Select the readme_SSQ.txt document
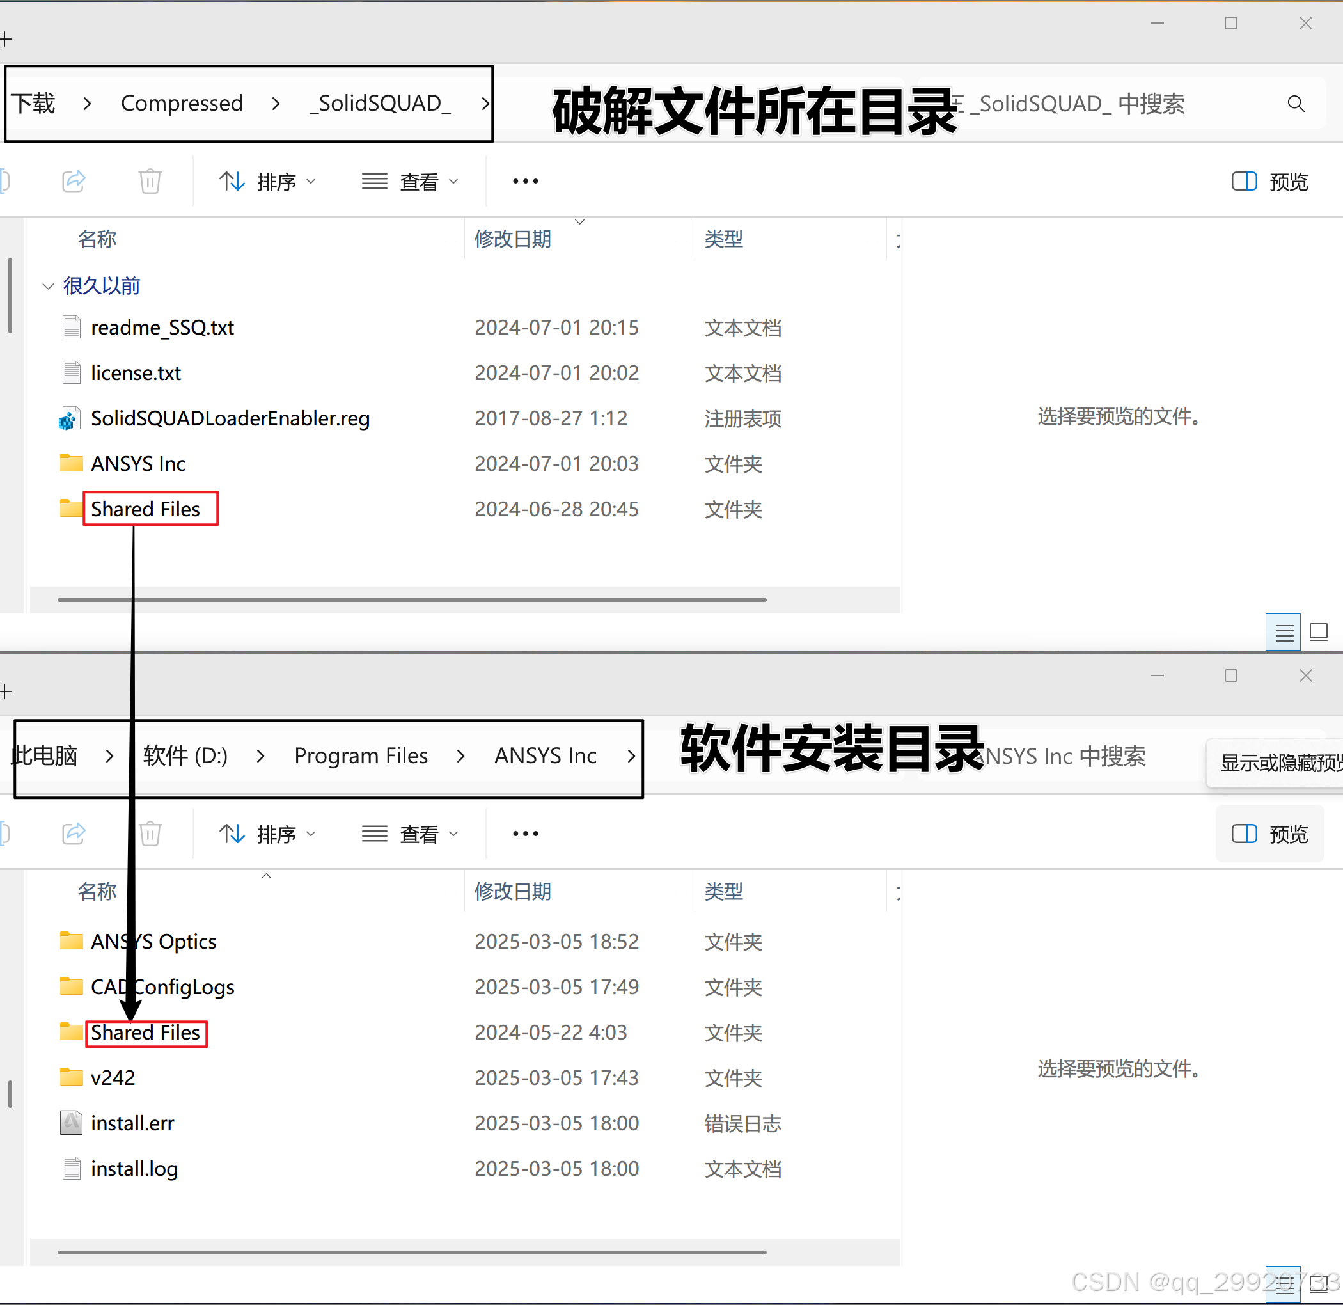 [162, 328]
